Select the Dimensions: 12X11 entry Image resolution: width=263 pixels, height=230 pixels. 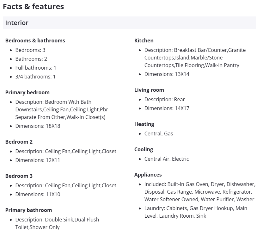pyautogui.click(x=38, y=160)
